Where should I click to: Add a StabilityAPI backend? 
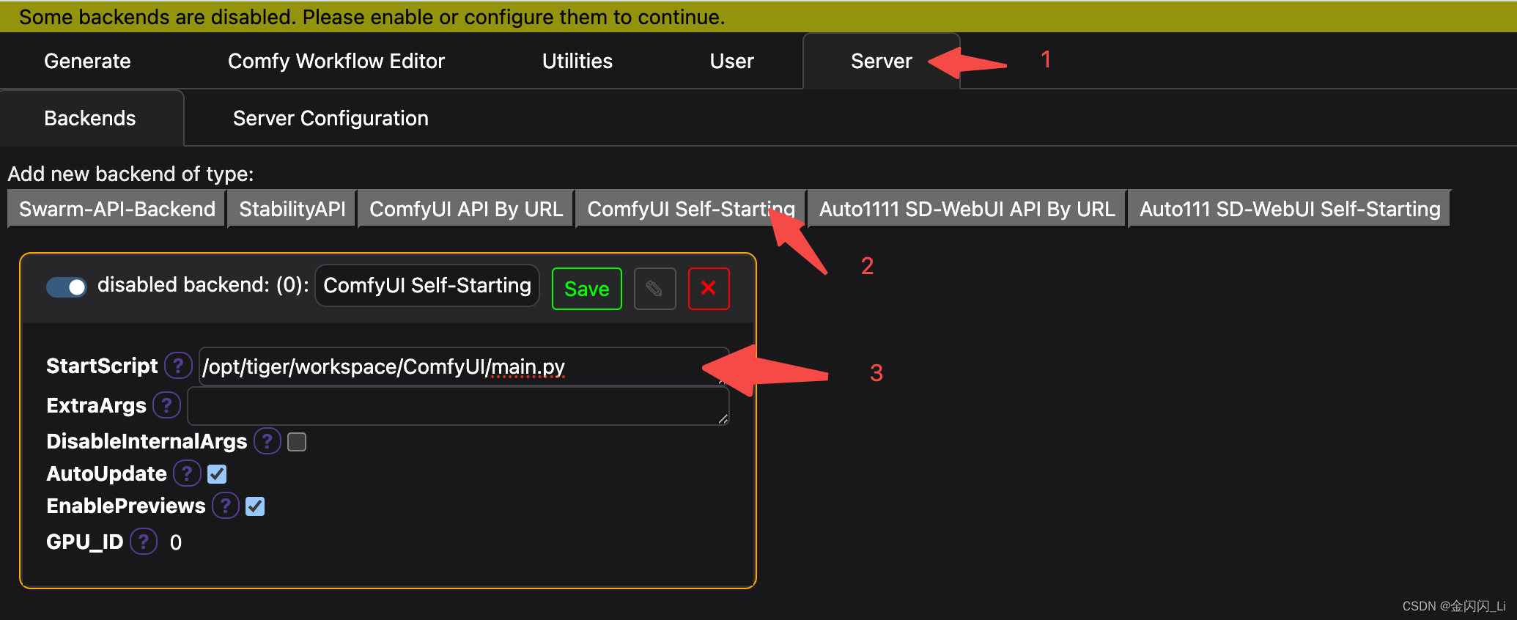click(292, 209)
